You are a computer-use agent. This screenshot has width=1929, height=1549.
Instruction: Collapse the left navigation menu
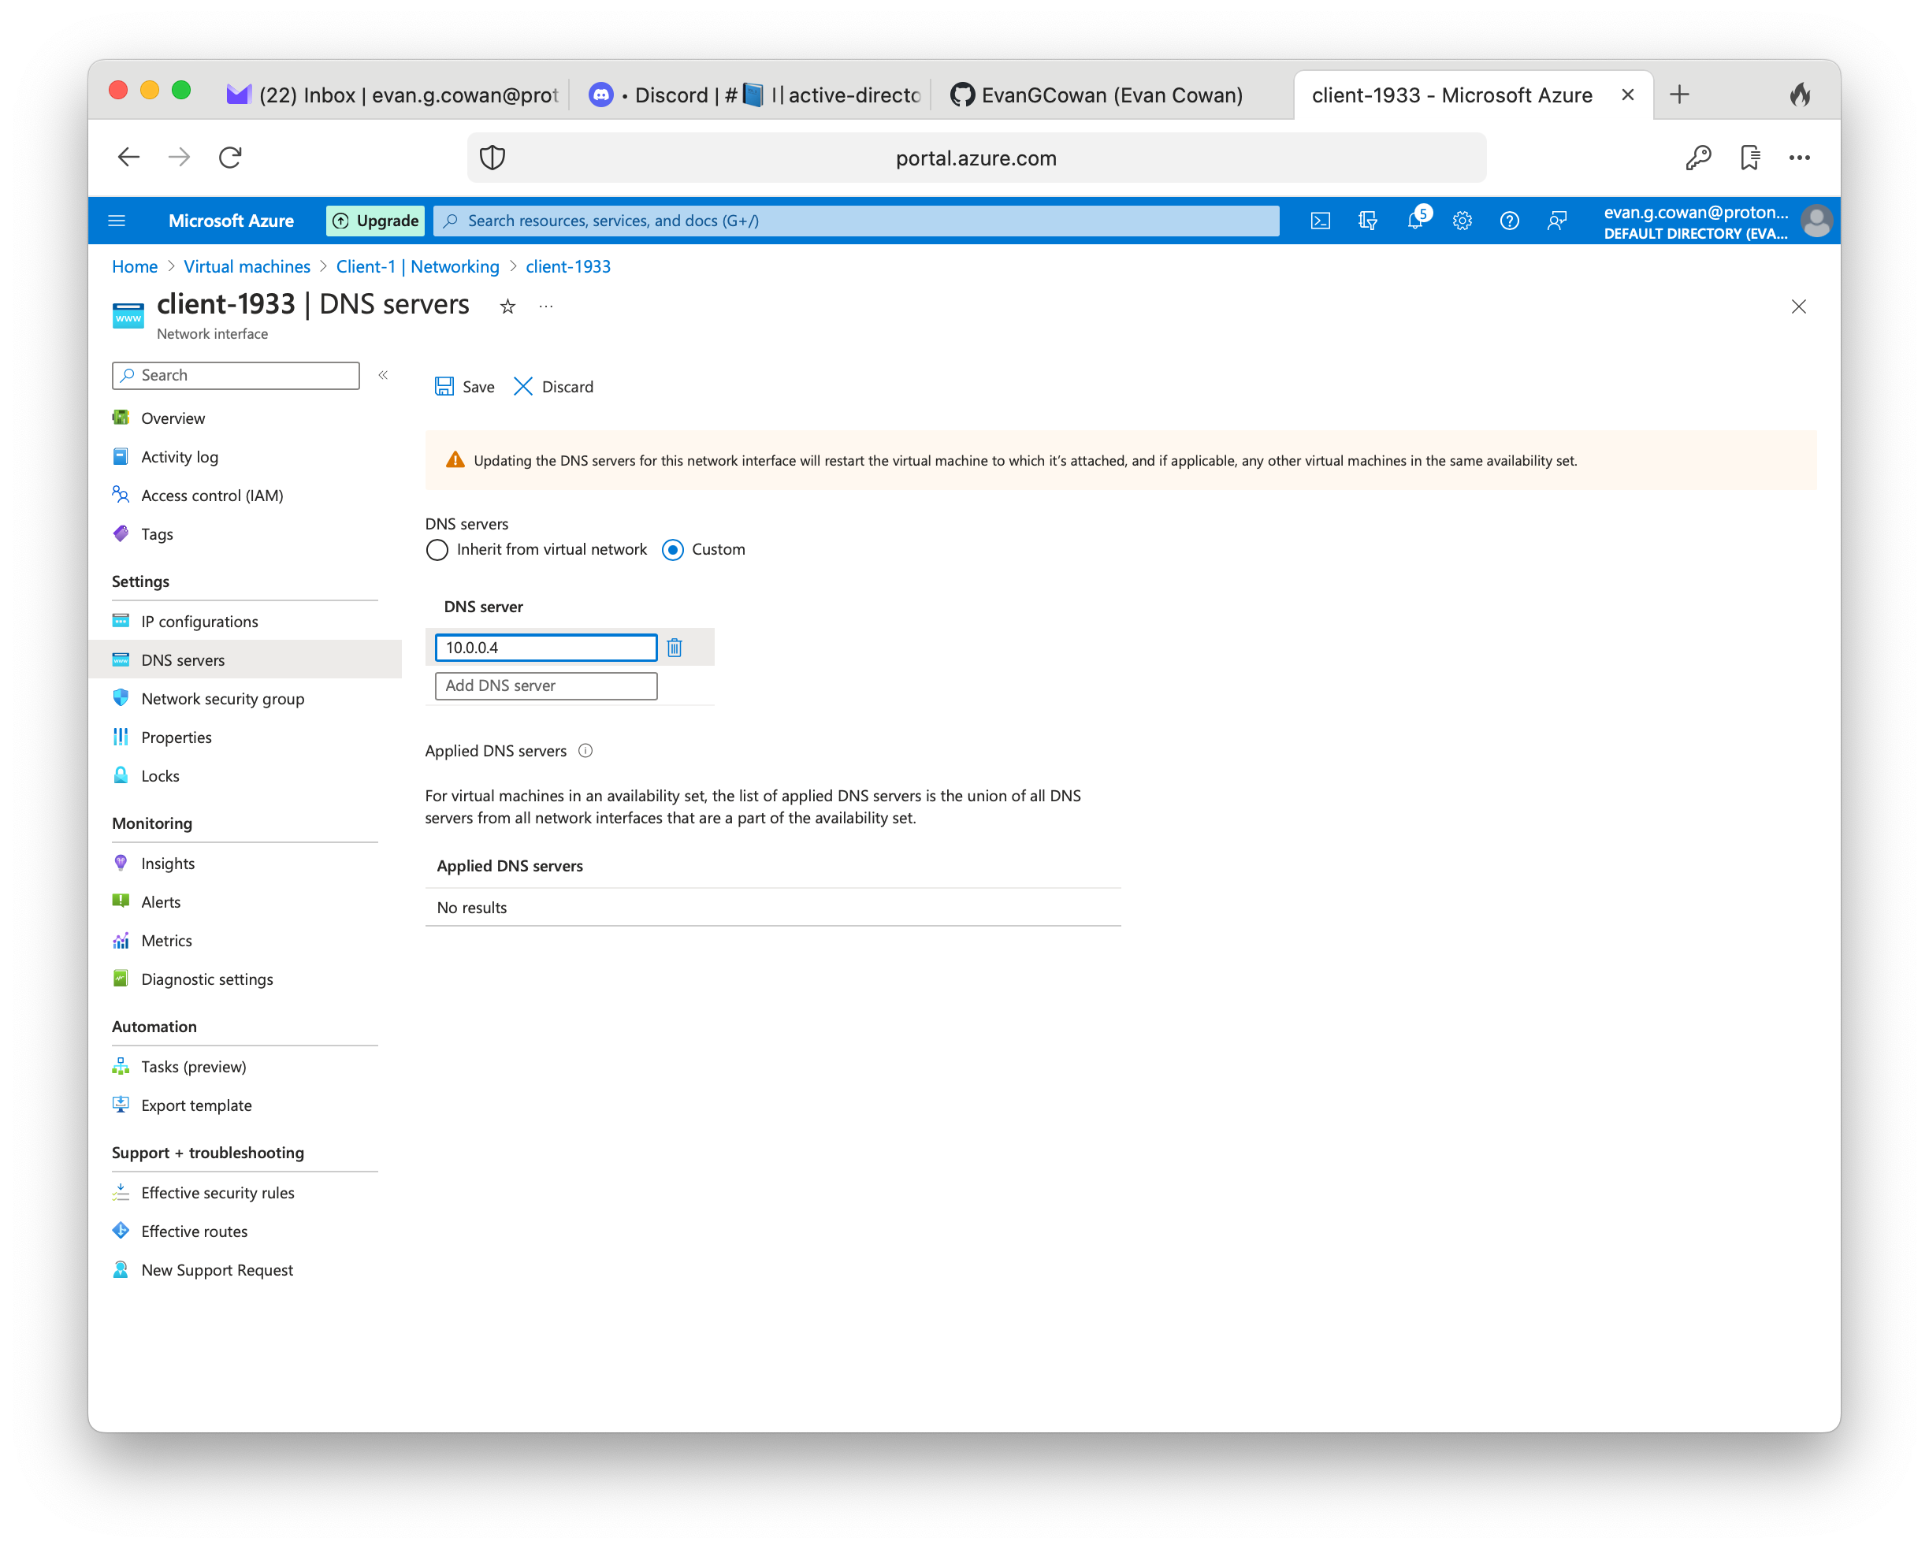tap(382, 375)
